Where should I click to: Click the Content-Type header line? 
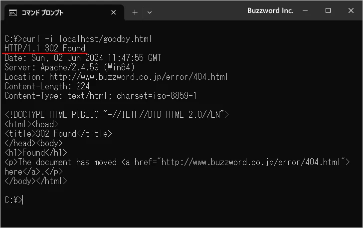[100, 95]
